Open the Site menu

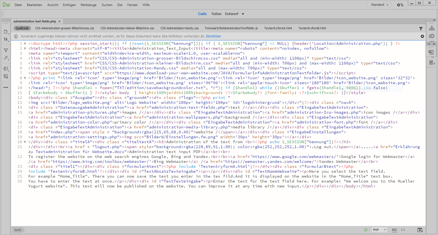click(120, 5)
